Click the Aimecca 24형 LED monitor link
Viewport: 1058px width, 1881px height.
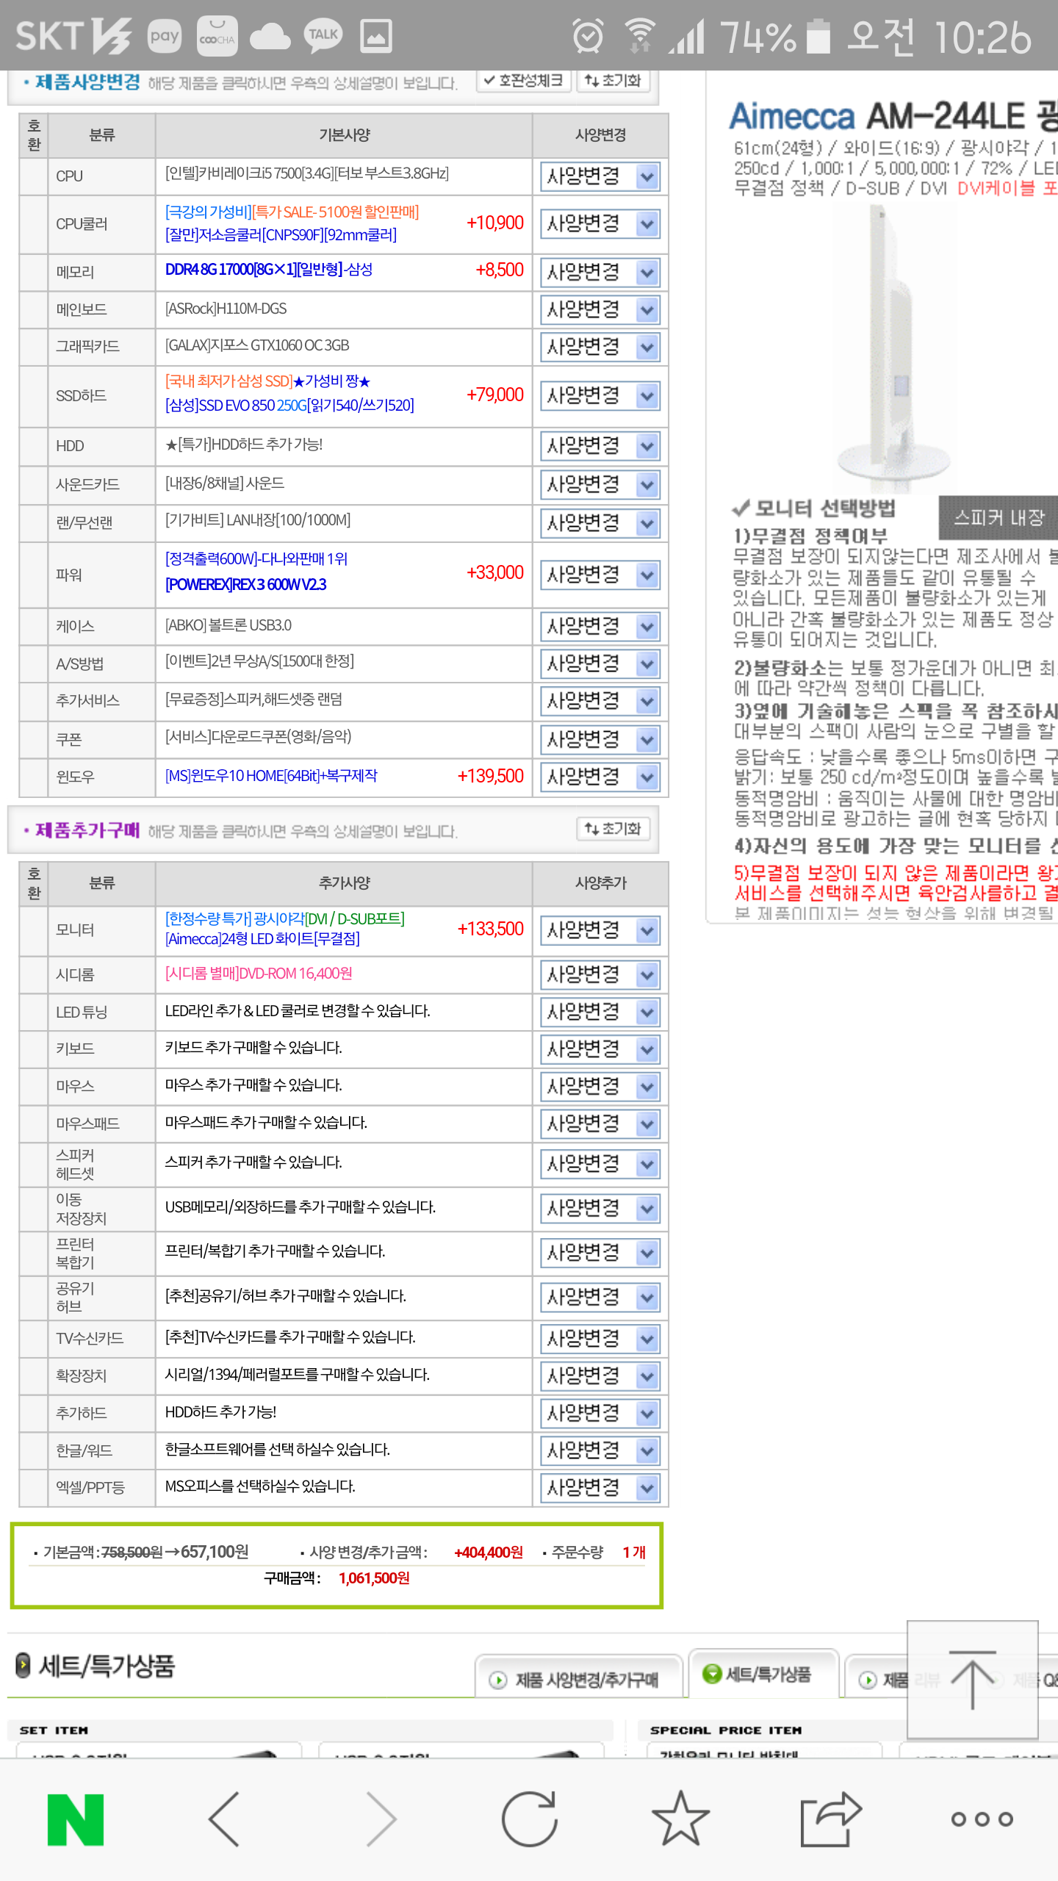point(262,939)
